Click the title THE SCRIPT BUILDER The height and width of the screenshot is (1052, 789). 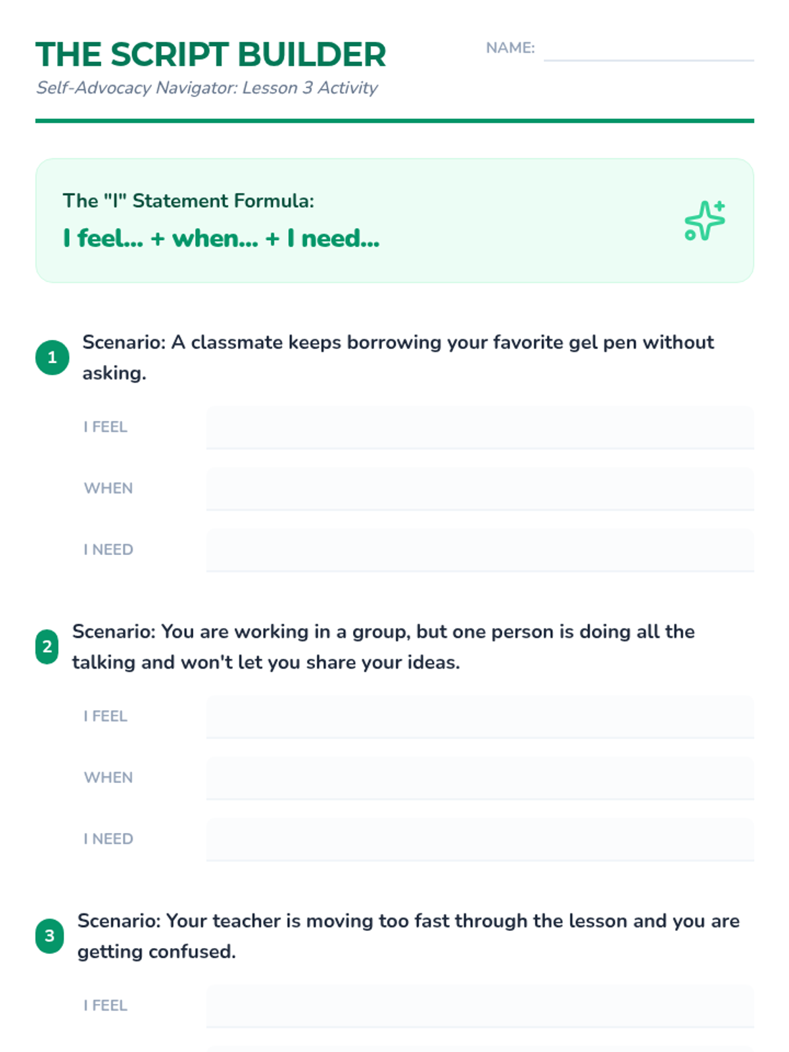(210, 55)
